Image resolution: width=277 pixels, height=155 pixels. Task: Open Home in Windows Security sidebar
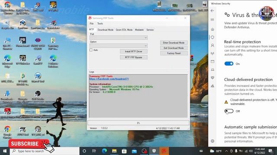tap(213, 29)
